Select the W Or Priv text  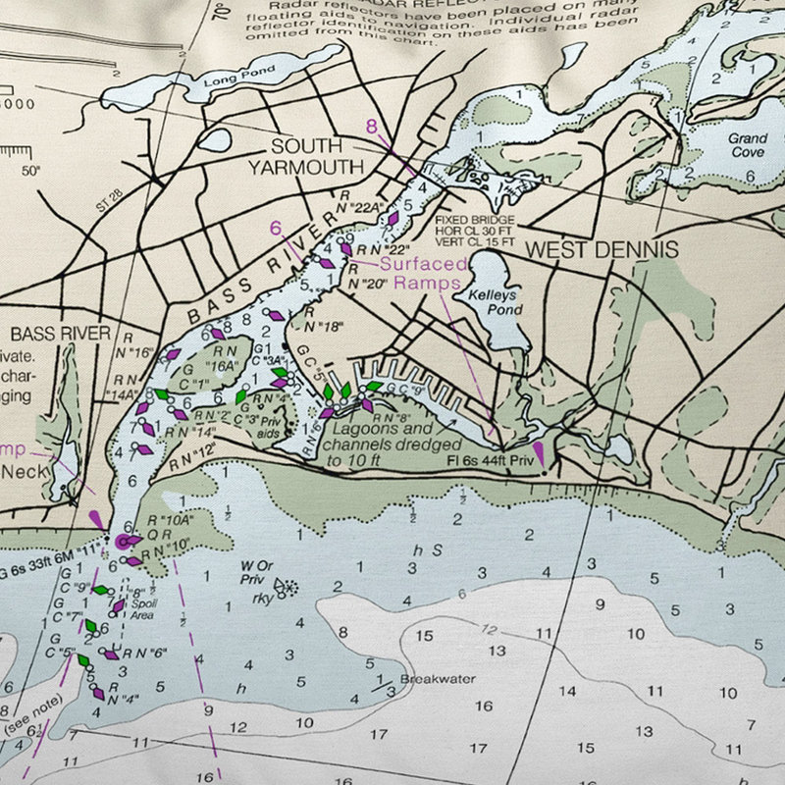pos(256,573)
